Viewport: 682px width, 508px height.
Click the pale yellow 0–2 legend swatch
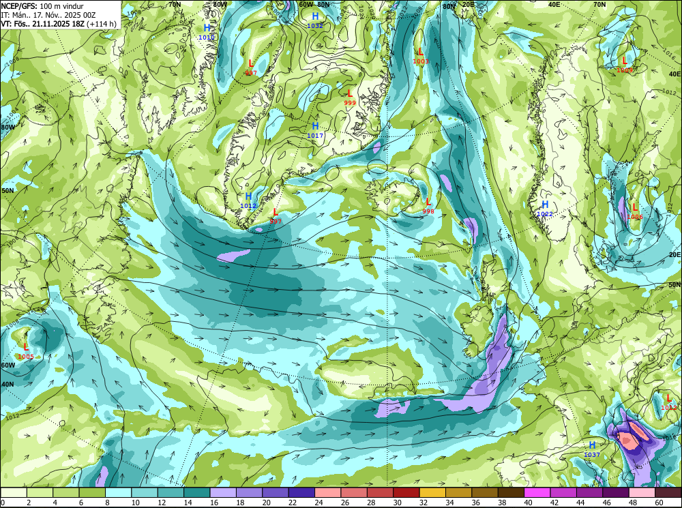pos(14,492)
